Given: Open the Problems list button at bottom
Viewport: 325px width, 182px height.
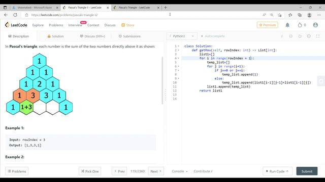Looking at the screenshot, I should tap(17, 171).
